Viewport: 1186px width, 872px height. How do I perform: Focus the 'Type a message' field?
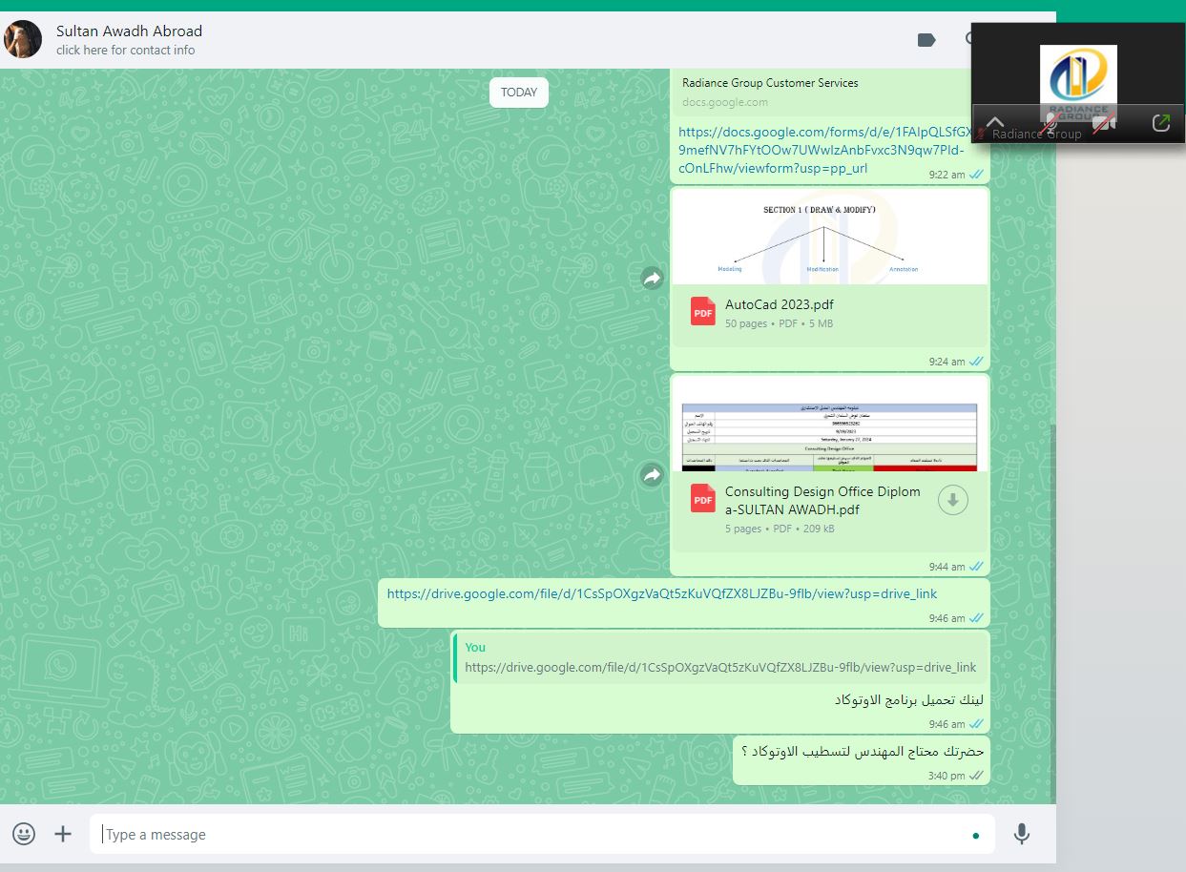tap(542, 834)
